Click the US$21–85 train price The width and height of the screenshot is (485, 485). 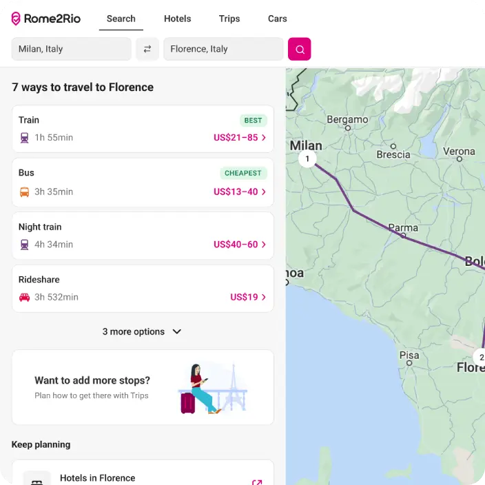click(x=236, y=138)
